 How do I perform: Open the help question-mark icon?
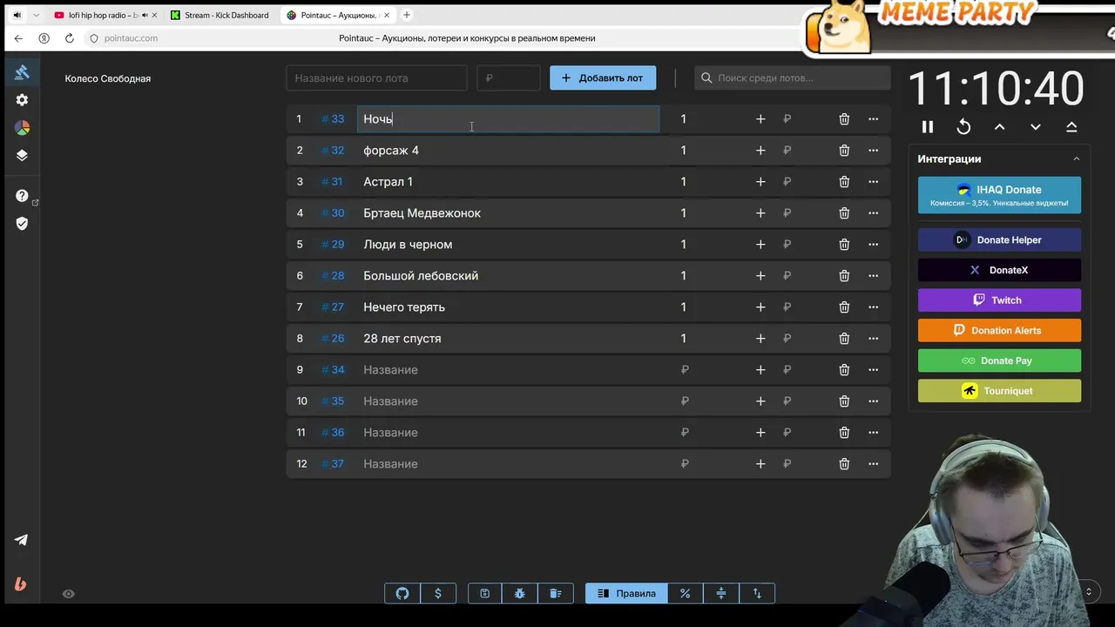pyautogui.click(x=22, y=196)
